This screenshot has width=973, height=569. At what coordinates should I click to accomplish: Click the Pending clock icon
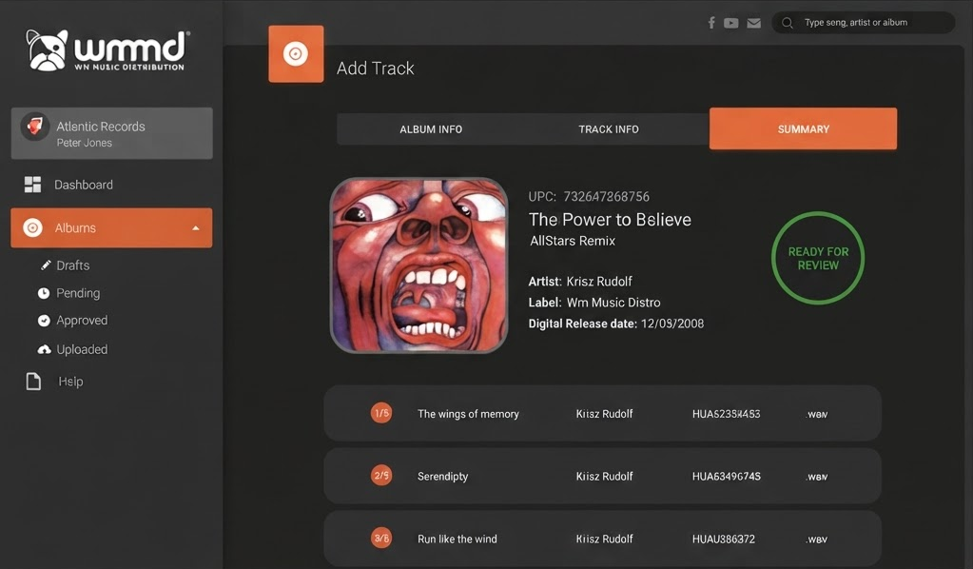pyautogui.click(x=44, y=293)
